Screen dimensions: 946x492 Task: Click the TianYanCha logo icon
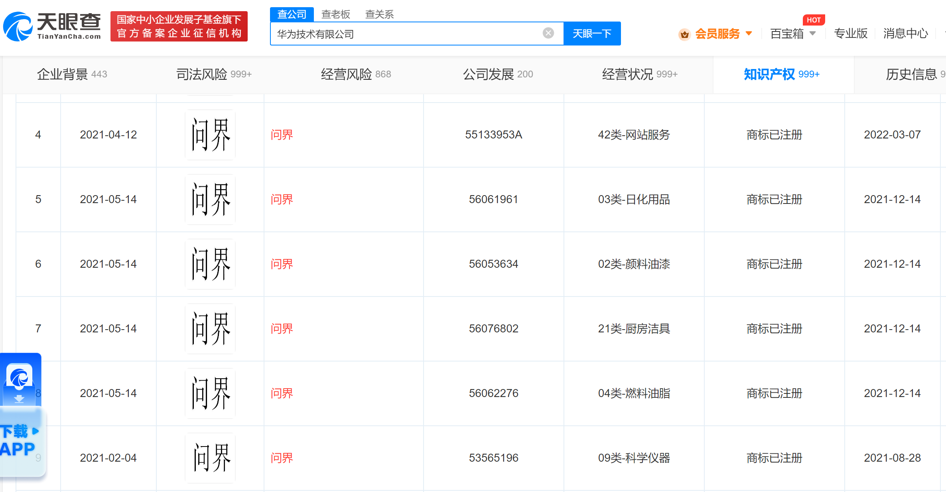[18, 26]
